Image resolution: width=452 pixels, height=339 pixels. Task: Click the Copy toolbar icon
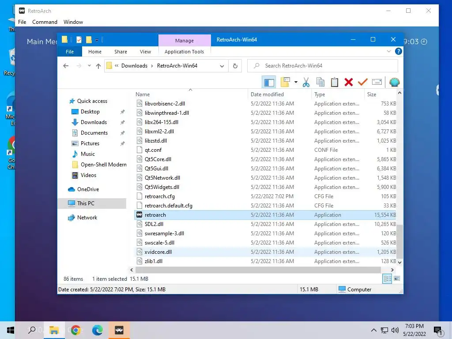point(320,83)
